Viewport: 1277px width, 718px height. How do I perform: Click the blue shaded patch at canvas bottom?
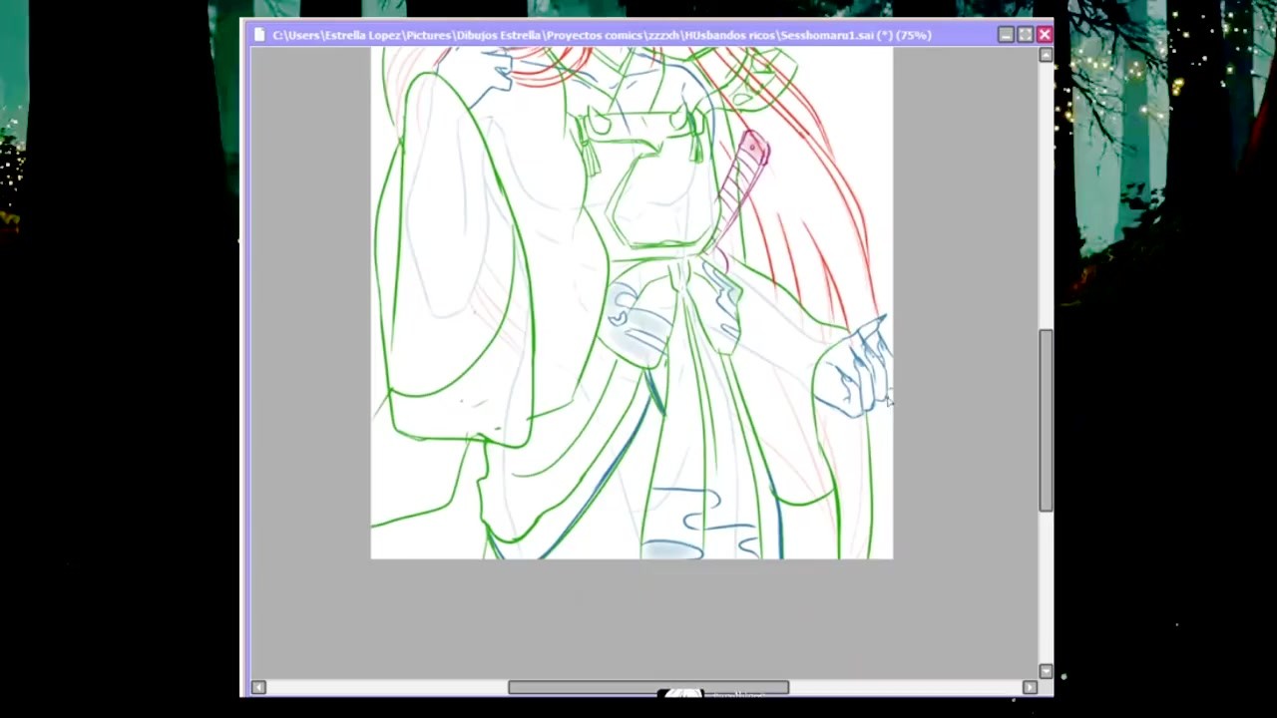tap(671, 549)
